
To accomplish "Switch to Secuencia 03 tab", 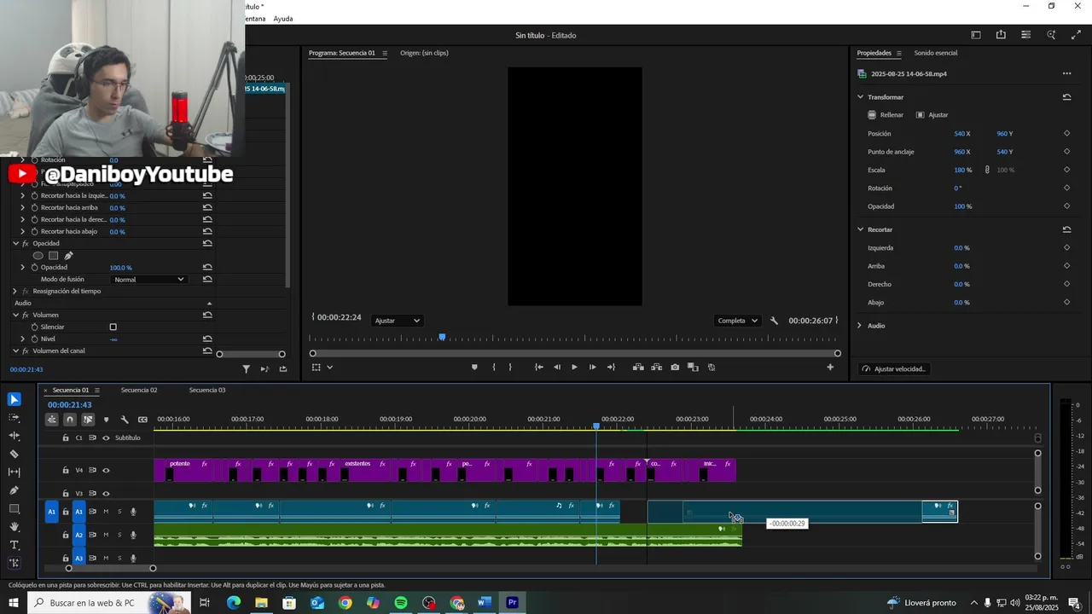I will [207, 391].
